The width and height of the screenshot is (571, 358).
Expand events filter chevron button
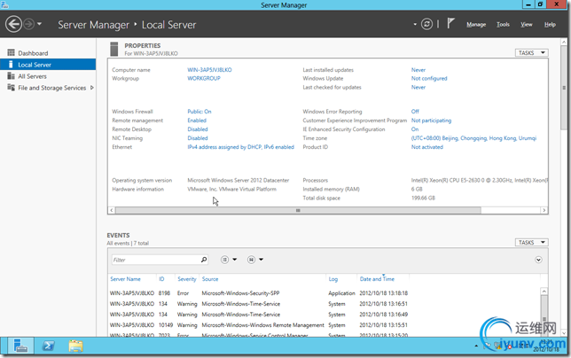pos(538,260)
